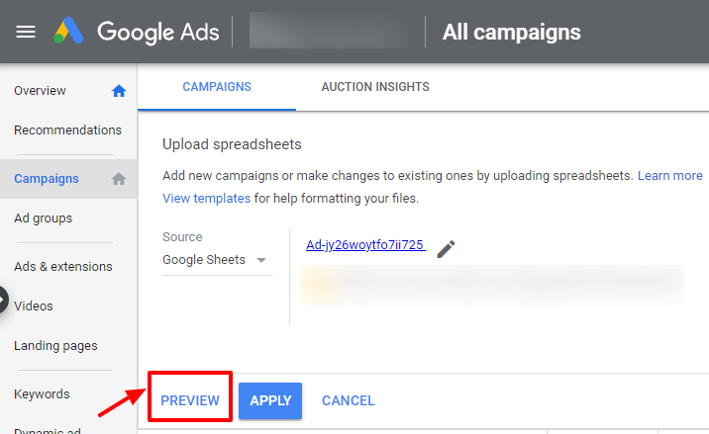The width and height of the screenshot is (709, 434).
Task: Switch to the Auction Insights tab
Action: coord(375,87)
